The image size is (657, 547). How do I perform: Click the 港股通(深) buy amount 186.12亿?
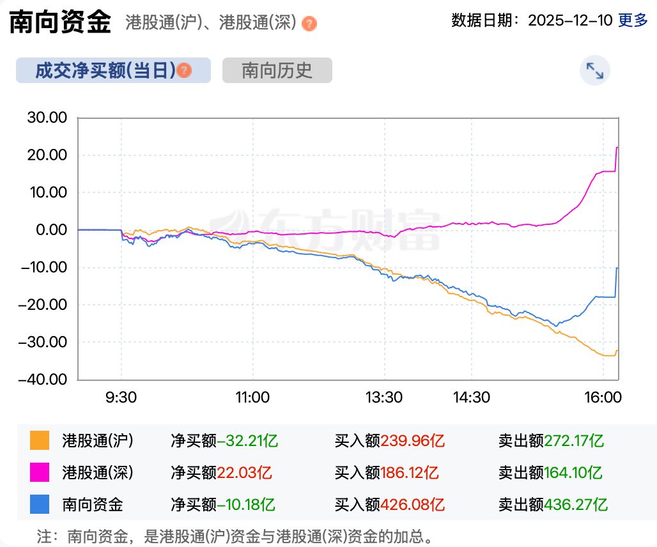tap(409, 473)
